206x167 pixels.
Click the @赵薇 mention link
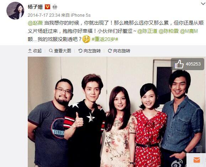tap(35, 23)
